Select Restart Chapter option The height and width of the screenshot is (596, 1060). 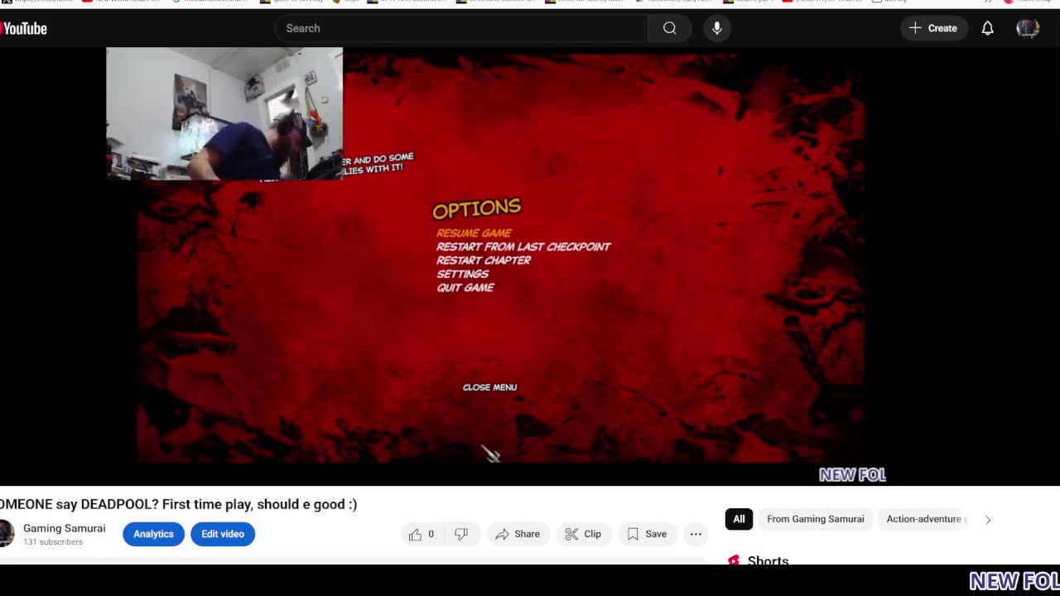tap(484, 260)
